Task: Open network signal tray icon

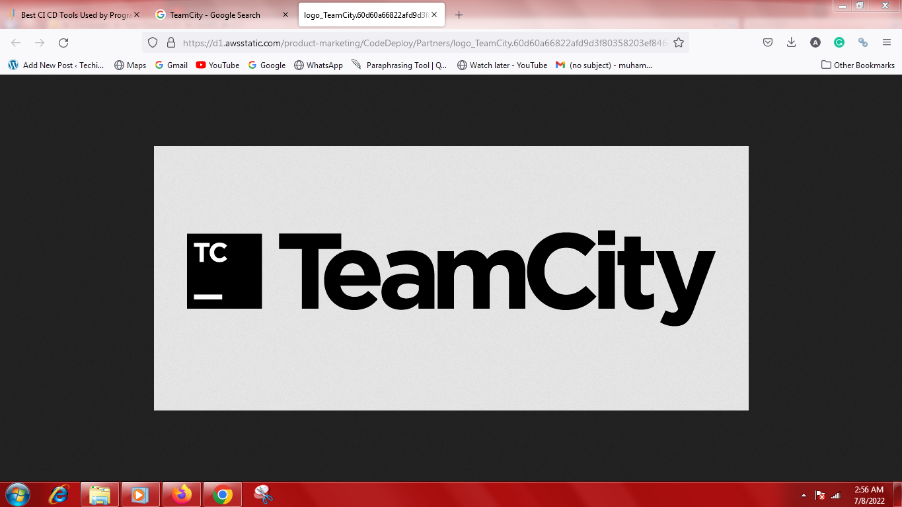Action: click(x=836, y=495)
